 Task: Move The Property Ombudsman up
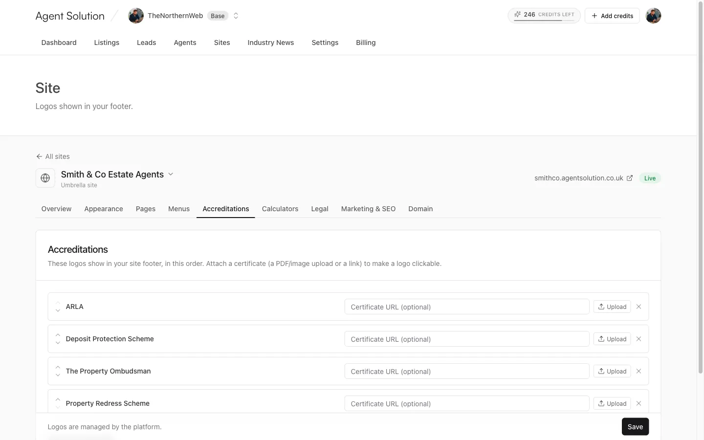58,367
